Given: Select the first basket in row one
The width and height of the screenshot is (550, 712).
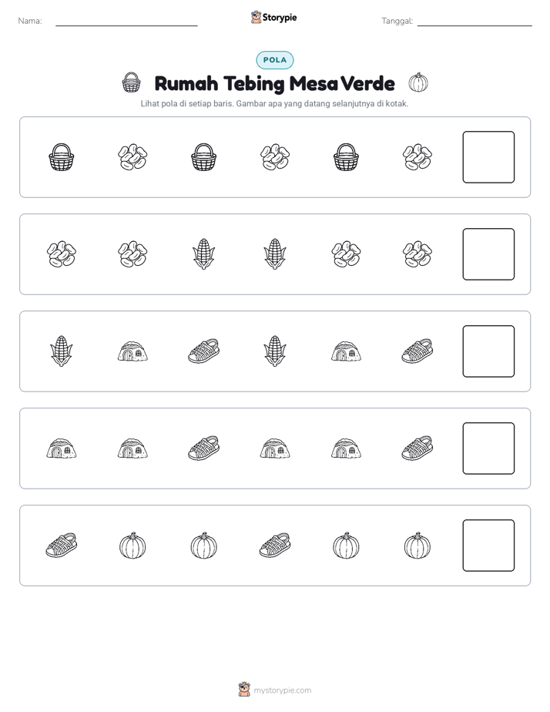Looking at the screenshot, I should tap(62, 157).
